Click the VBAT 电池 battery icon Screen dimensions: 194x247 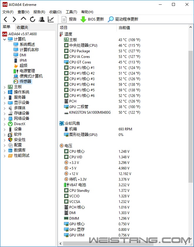[66, 185]
